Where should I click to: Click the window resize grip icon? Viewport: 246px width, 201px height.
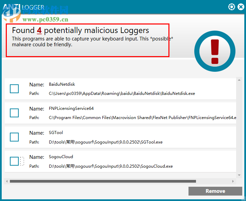243,199
